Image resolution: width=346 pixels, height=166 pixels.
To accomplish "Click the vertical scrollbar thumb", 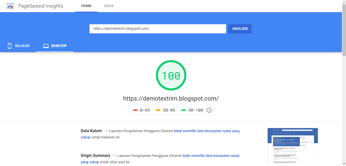I will 344,30.
